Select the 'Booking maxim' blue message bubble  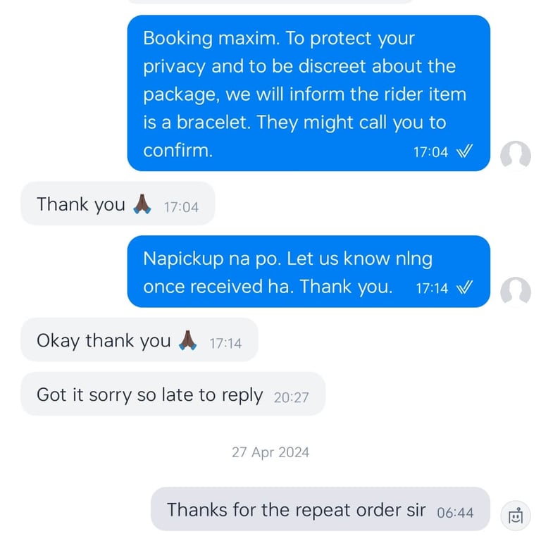[x=309, y=93]
